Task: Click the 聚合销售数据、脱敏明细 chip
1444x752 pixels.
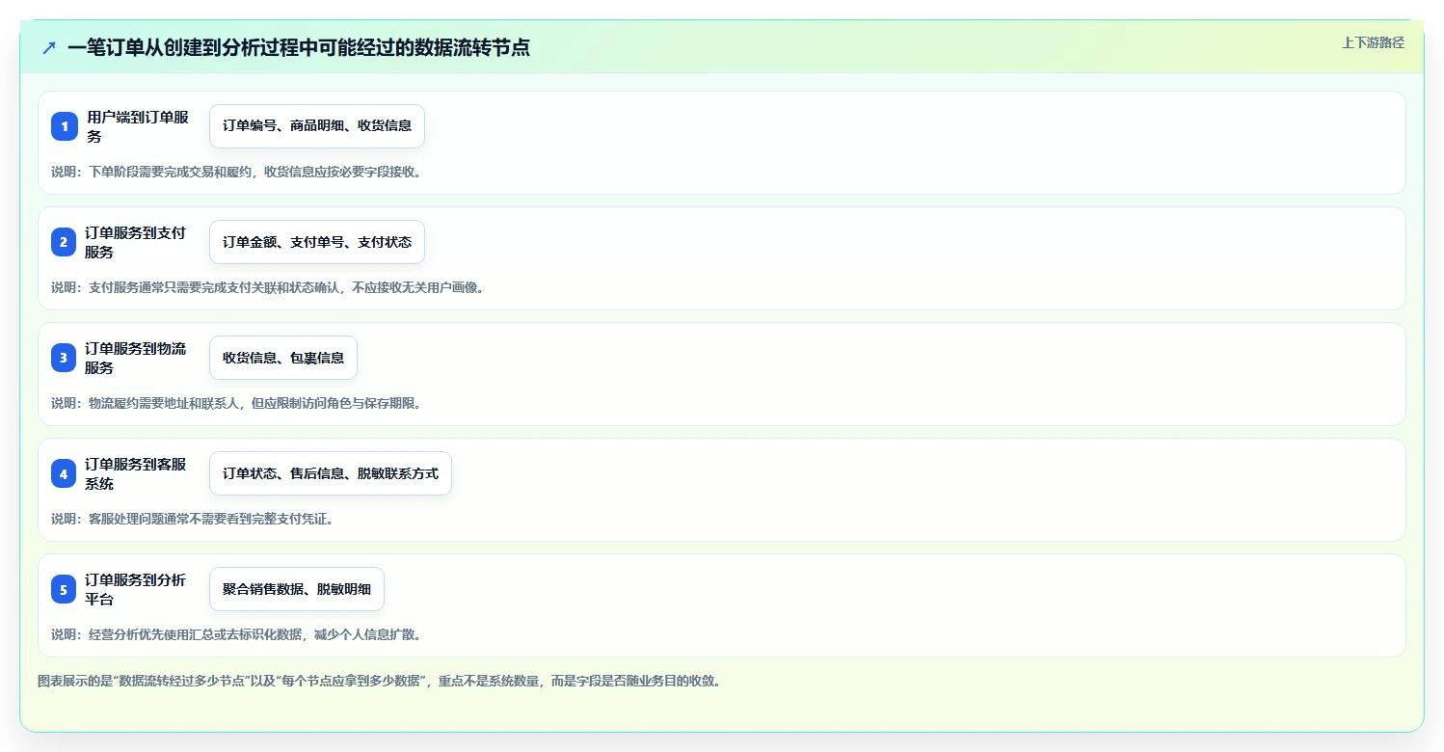Action: (x=297, y=589)
